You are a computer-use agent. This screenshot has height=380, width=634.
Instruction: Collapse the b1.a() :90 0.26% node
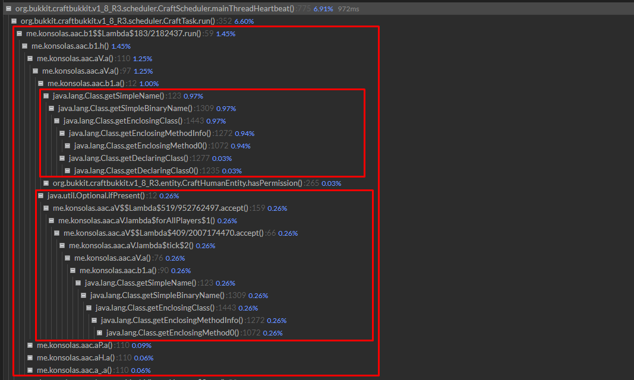[x=72, y=271]
